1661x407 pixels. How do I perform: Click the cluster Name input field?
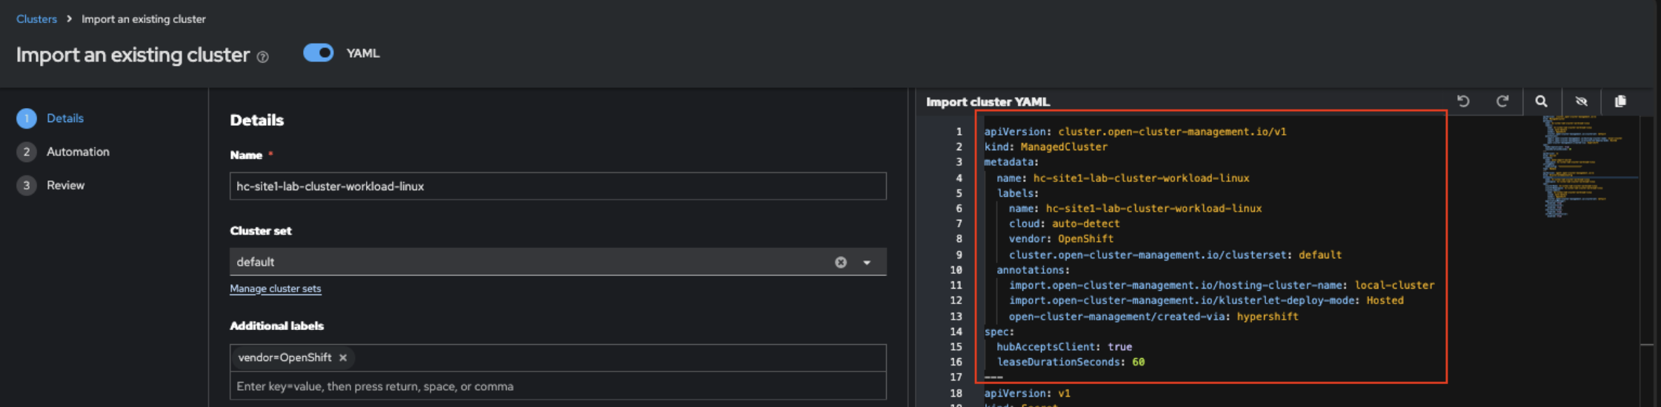point(557,186)
